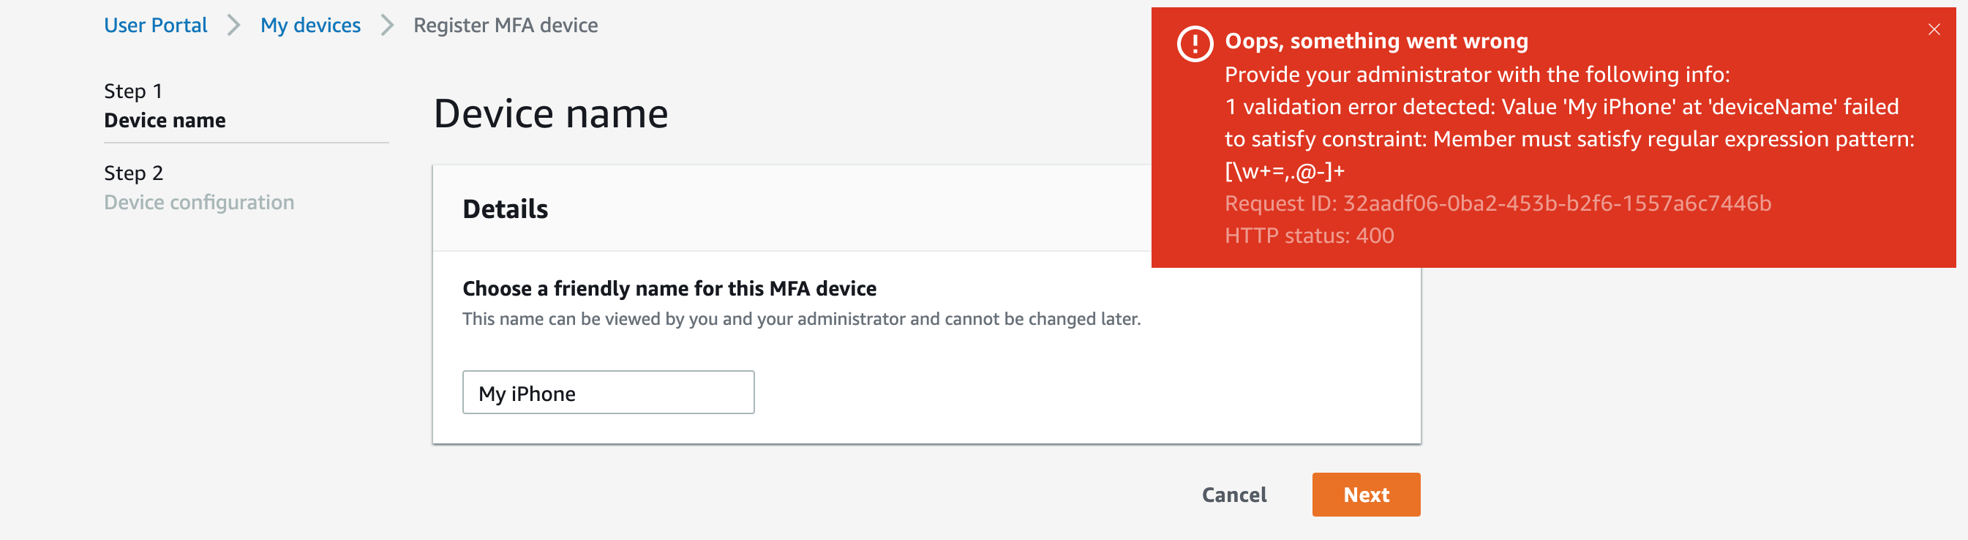Image resolution: width=1968 pixels, height=540 pixels.
Task: Select Step 2 Device configuration
Action: [199, 187]
